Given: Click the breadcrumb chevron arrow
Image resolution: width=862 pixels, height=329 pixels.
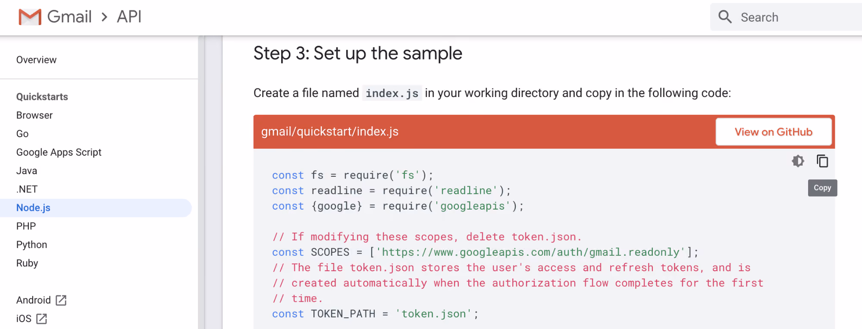Looking at the screenshot, I should 104,17.
